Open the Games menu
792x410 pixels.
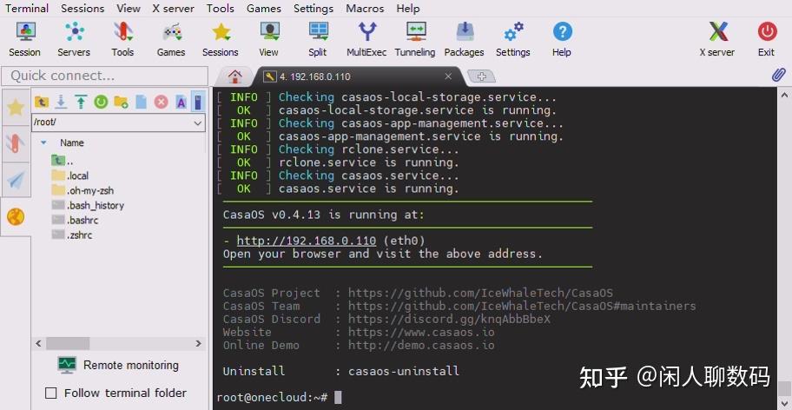click(264, 9)
